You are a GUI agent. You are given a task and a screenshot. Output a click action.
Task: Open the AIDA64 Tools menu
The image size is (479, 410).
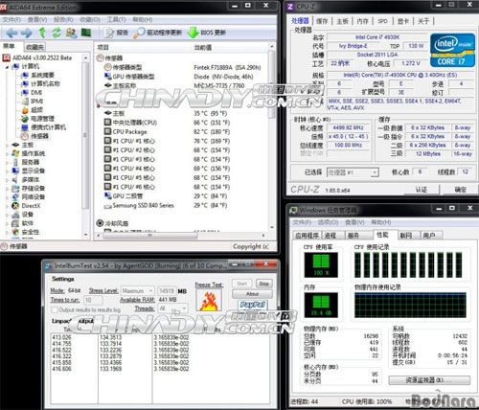click(116, 20)
